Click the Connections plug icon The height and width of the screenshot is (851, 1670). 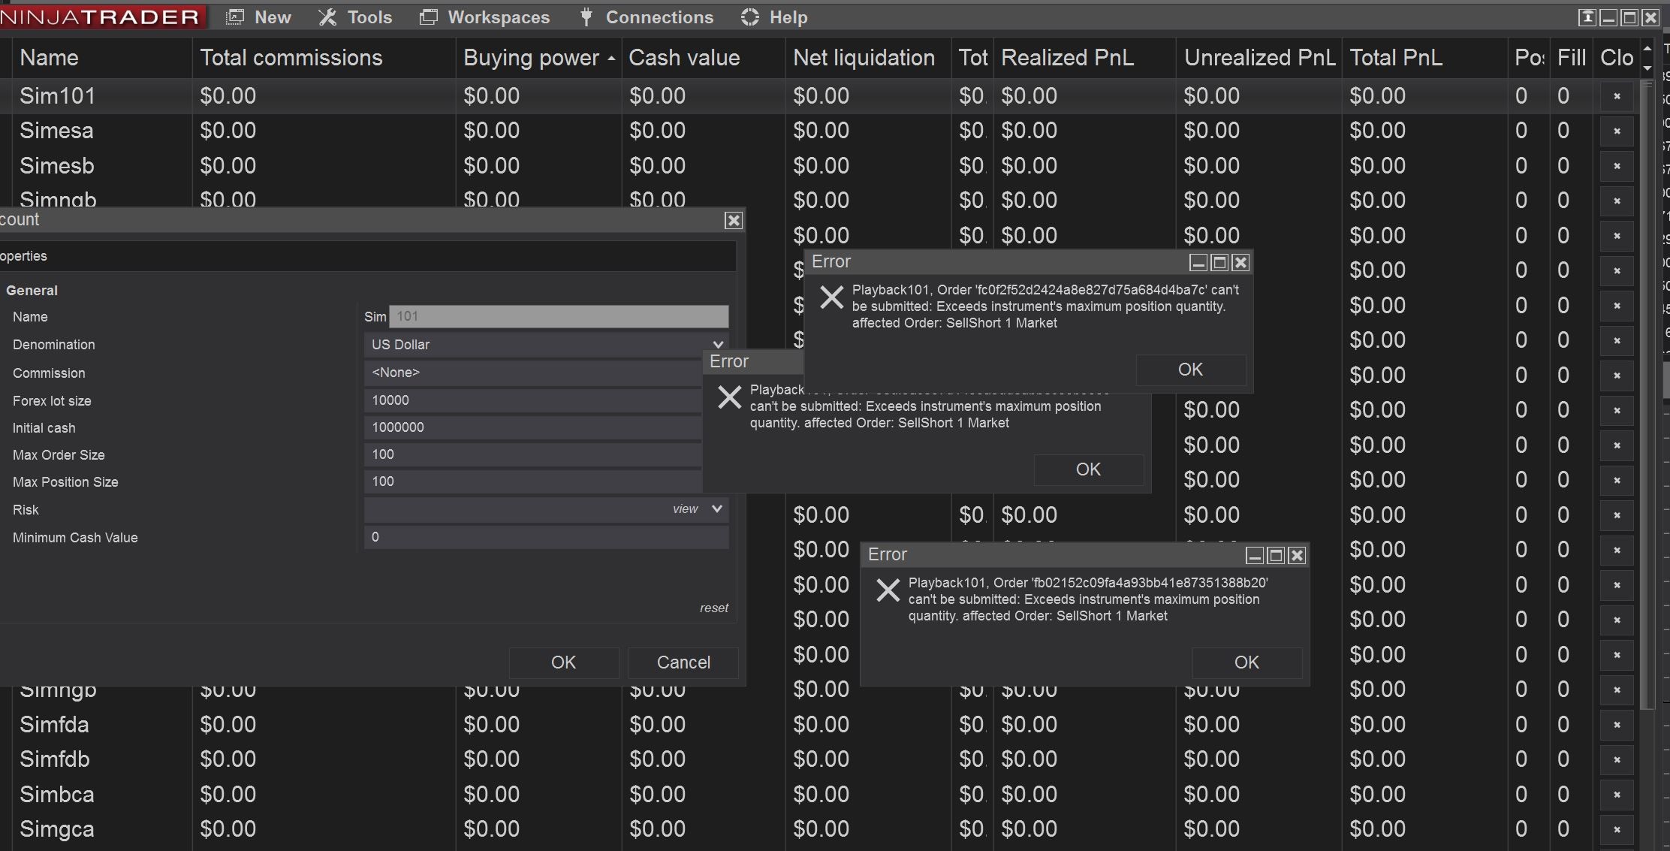(x=586, y=17)
